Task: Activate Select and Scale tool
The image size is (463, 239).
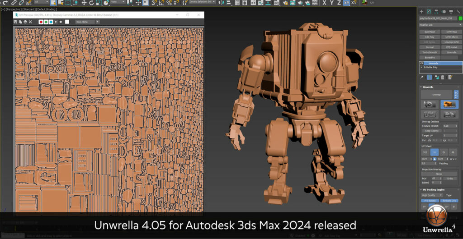Action: pyautogui.click(x=99, y=3)
